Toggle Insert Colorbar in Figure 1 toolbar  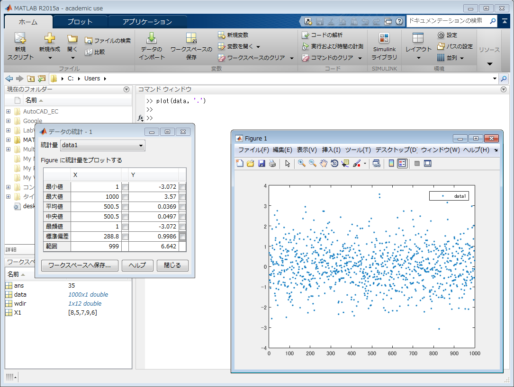(x=391, y=163)
